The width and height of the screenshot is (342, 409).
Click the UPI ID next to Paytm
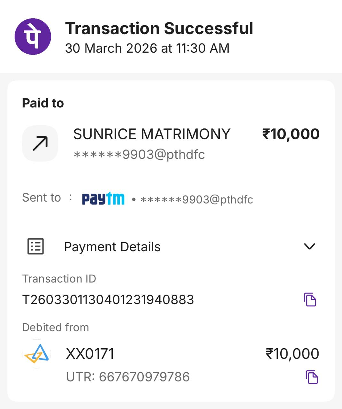point(197,200)
